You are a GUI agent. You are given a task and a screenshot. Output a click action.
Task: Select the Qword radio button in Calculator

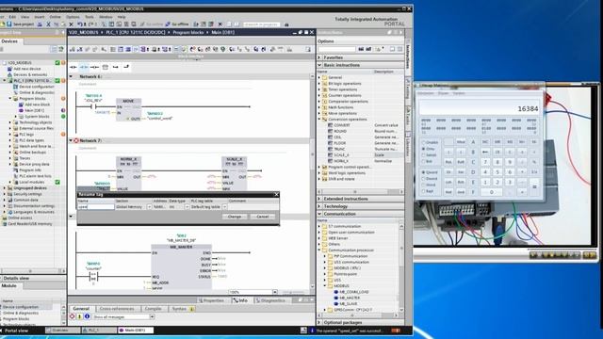(x=424, y=172)
